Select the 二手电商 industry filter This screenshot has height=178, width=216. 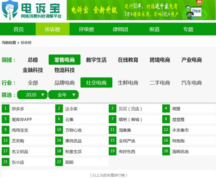point(160,83)
